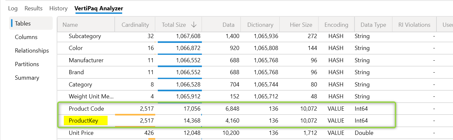
Task: Open the Summary view
Action: [27, 78]
